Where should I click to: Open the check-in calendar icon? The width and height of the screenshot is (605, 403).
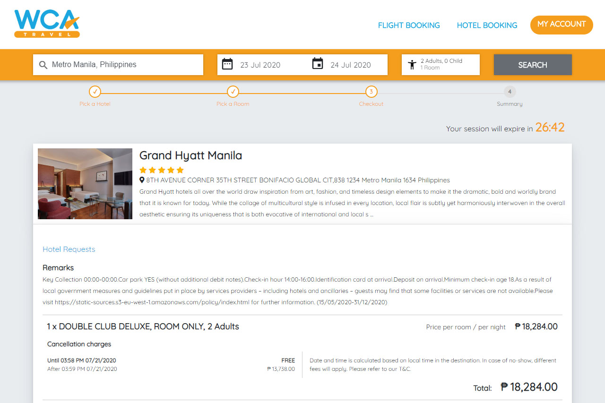coord(227,64)
